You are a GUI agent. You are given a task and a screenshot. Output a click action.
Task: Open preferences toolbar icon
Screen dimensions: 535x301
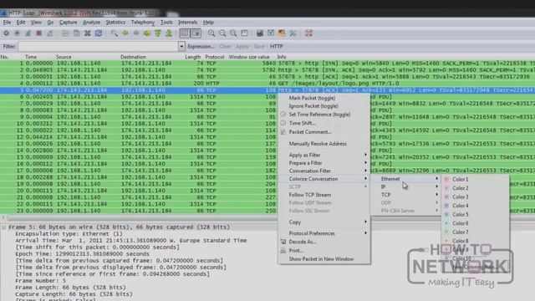click(293, 33)
